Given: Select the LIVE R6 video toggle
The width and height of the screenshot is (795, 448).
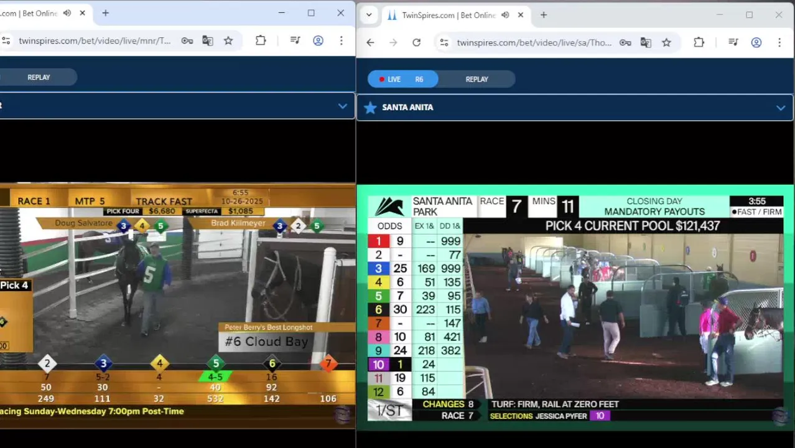Looking at the screenshot, I should point(403,79).
